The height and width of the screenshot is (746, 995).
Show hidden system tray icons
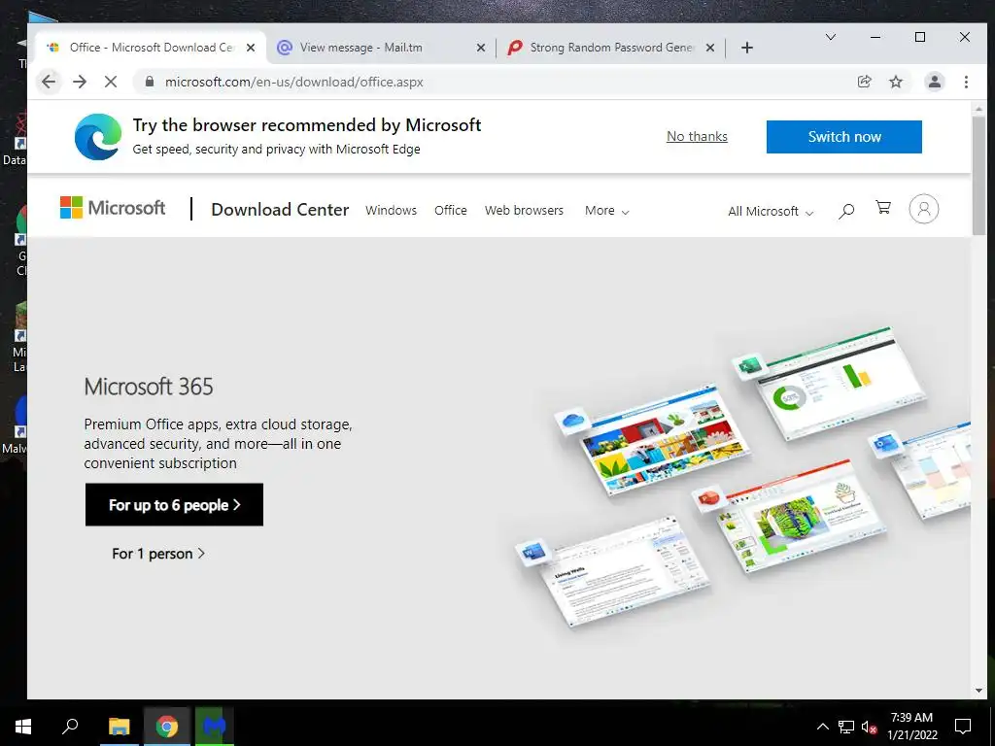(822, 727)
